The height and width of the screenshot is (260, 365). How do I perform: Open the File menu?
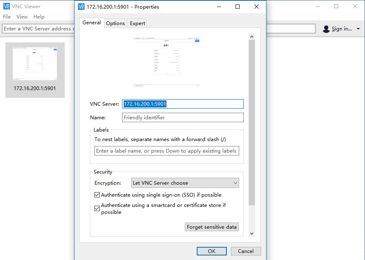click(x=7, y=17)
